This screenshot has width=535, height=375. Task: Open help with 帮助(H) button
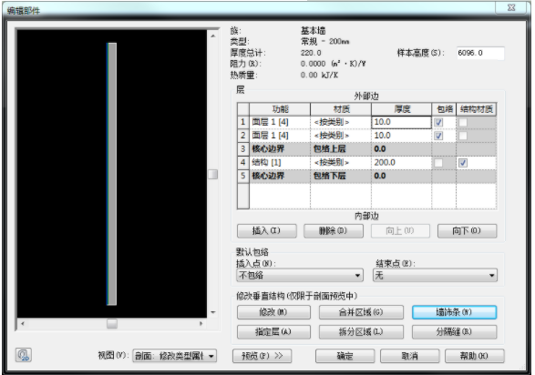pos(474,356)
